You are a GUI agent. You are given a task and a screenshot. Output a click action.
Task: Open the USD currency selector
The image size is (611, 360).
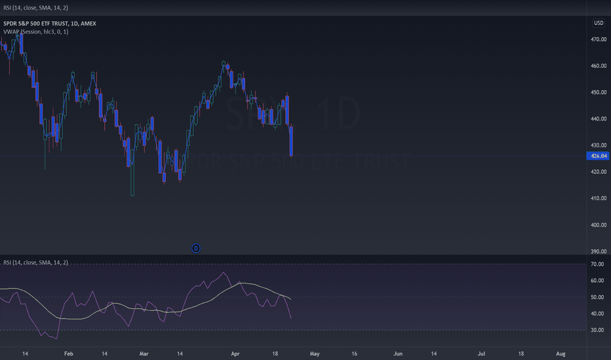click(x=599, y=23)
